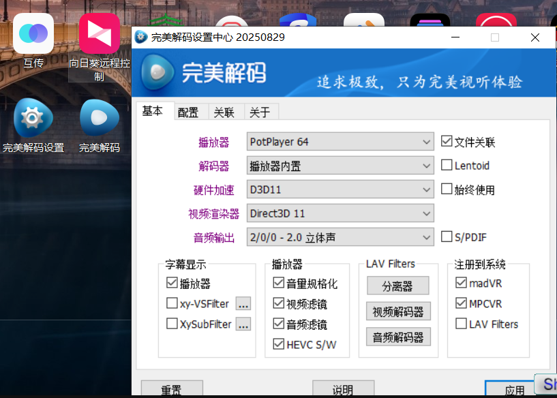Expand the 硬件加速 D3D11 dropdown
The image size is (557, 398).
click(340, 189)
